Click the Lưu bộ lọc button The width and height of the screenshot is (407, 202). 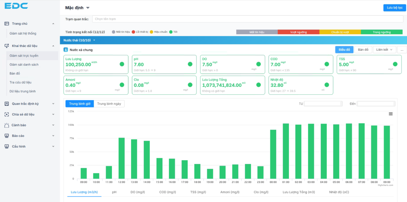coord(394,8)
